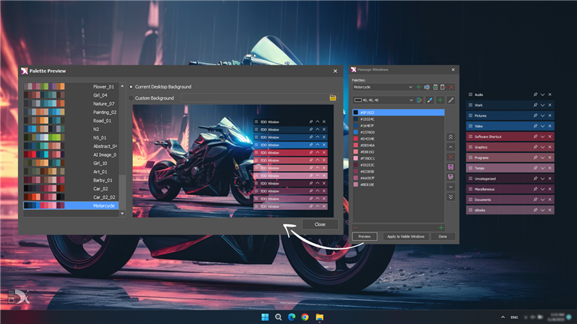Viewport: 577px width, 324px height.
Task: Pin the eBooks desktop window
Action: click(535, 210)
